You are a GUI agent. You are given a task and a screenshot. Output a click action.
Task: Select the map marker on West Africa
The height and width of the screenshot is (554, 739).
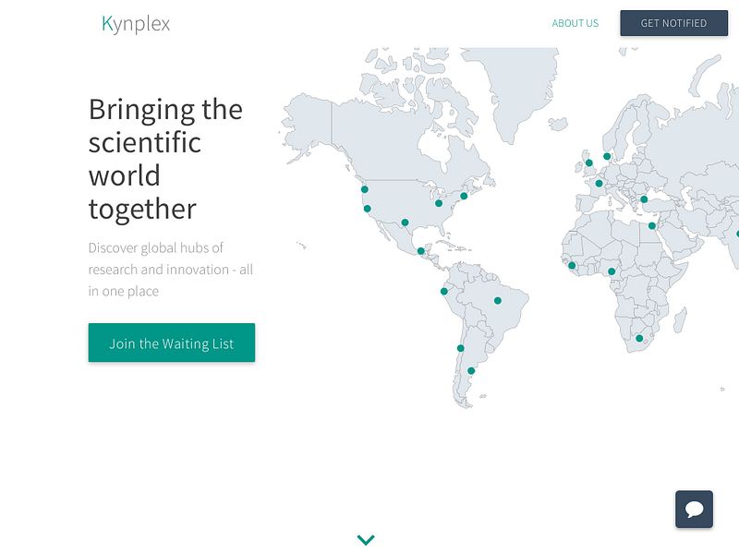click(574, 266)
